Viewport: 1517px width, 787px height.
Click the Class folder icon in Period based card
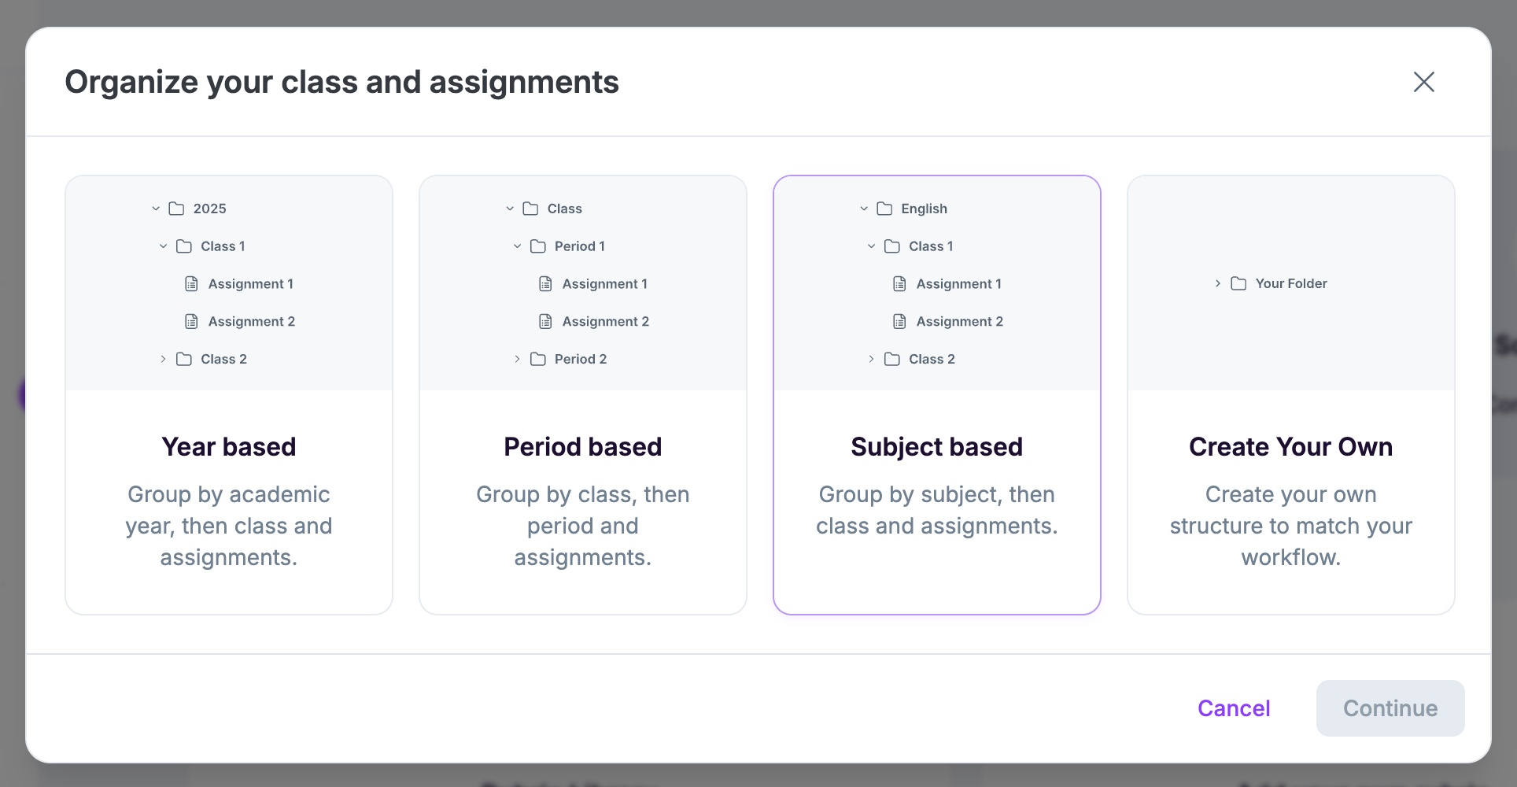pos(530,209)
